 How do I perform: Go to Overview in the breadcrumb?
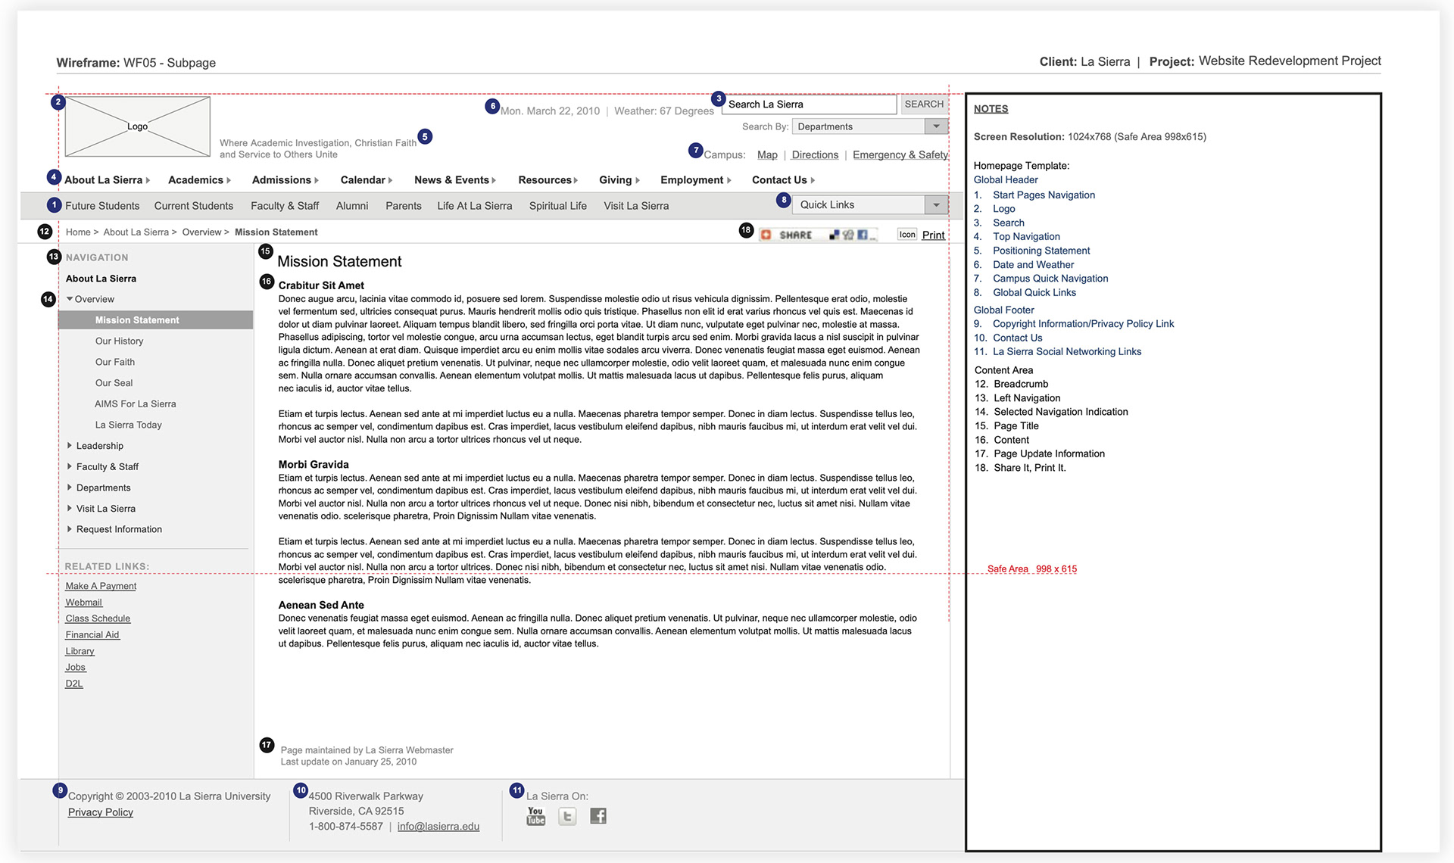pos(201,232)
